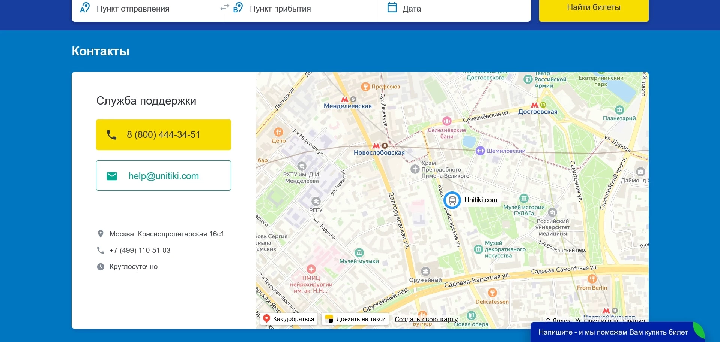
Task: Select the Селезнёвские бани map marker
Action: (x=446, y=121)
